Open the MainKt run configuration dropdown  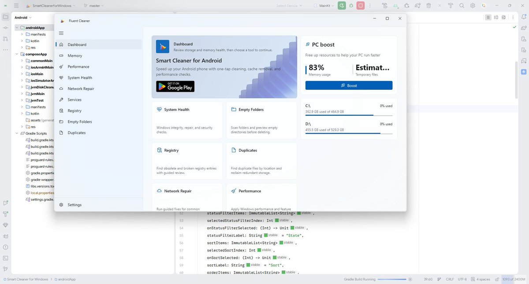[323, 6]
